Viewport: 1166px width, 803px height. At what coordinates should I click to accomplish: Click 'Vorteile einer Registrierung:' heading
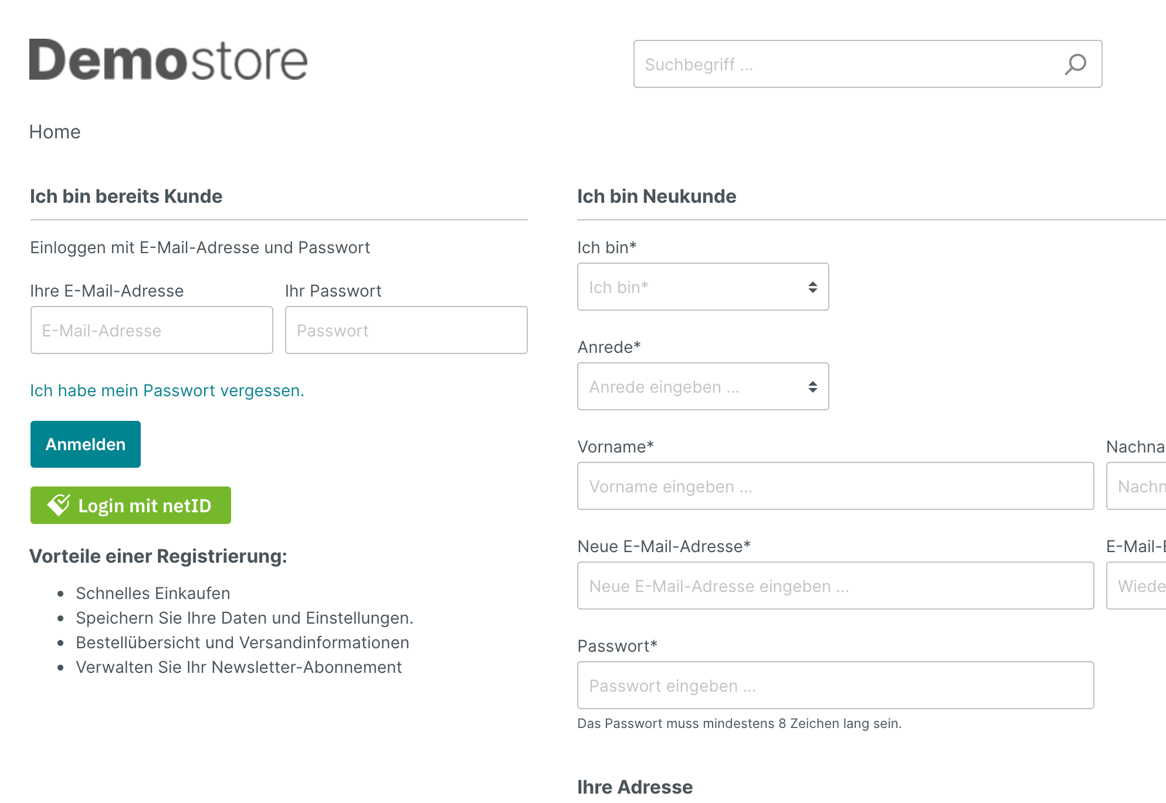point(158,556)
